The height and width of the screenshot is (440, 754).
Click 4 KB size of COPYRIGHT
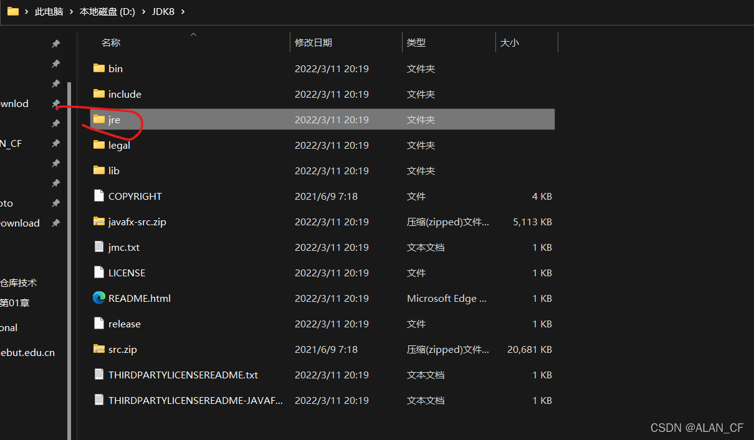point(542,196)
